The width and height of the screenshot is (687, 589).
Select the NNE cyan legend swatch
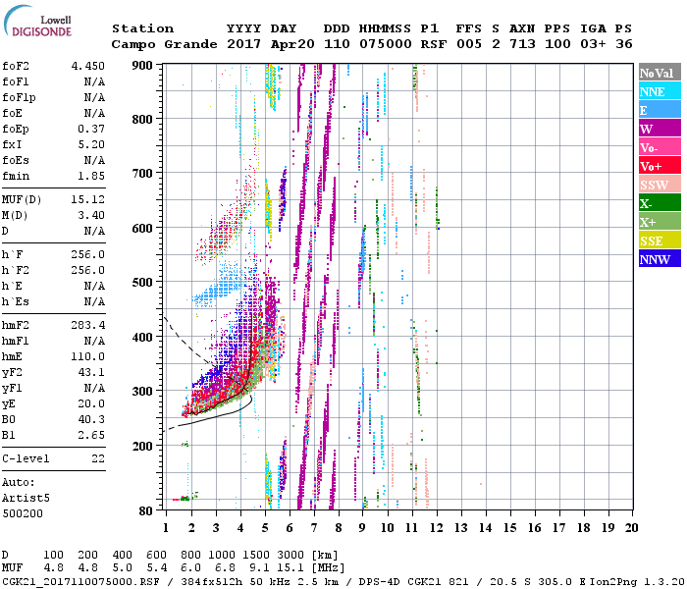[660, 91]
